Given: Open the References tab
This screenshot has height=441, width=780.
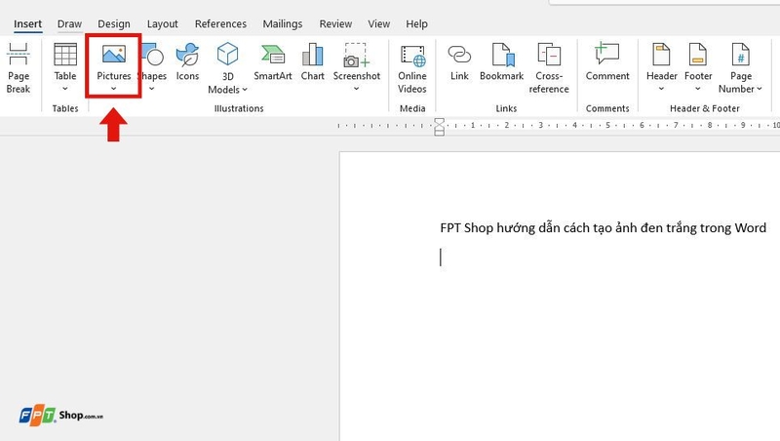Looking at the screenshot, I should click(x=220, y=23).
